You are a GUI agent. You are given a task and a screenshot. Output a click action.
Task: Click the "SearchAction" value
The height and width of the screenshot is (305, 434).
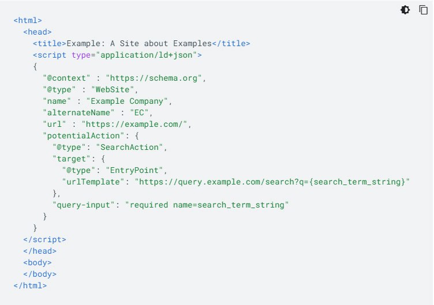click(130, 148)
